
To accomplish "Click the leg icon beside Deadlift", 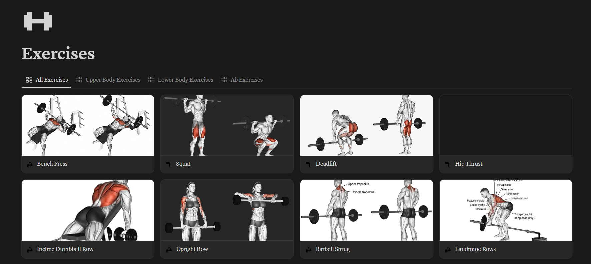I will click(x=308, y=164).
